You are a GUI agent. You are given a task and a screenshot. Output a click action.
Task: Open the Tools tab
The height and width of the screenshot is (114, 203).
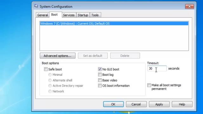tap(95, 15)
